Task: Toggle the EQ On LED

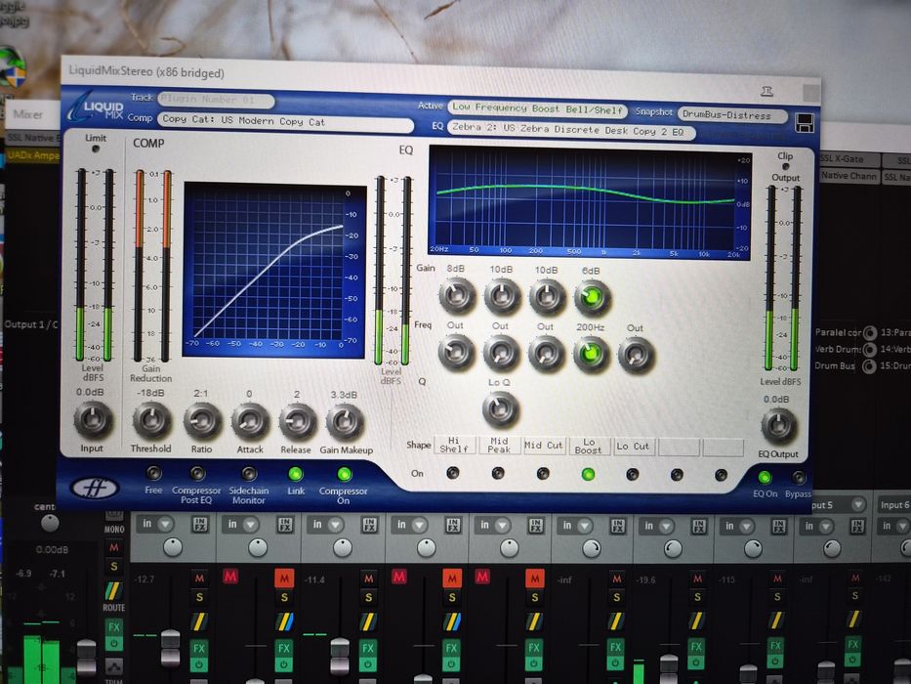Action: [x=764, y=478]
